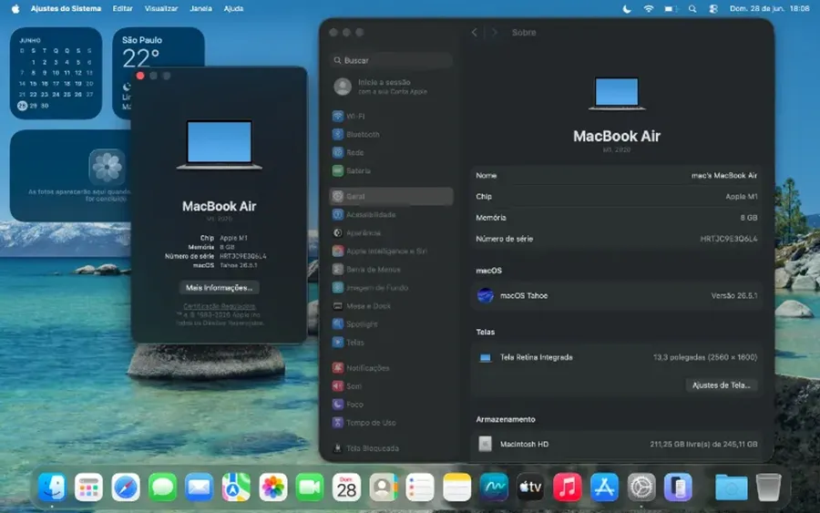Image resolution: width=820 pixels, height=513 pixels.
Task: Open Barra de Menus settings
Action: [x=391, y=270]
